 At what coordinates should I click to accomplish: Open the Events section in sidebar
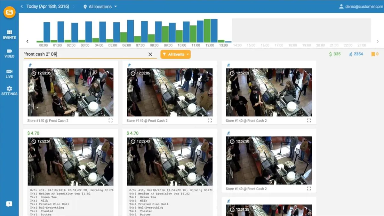(x=9, y=35)
